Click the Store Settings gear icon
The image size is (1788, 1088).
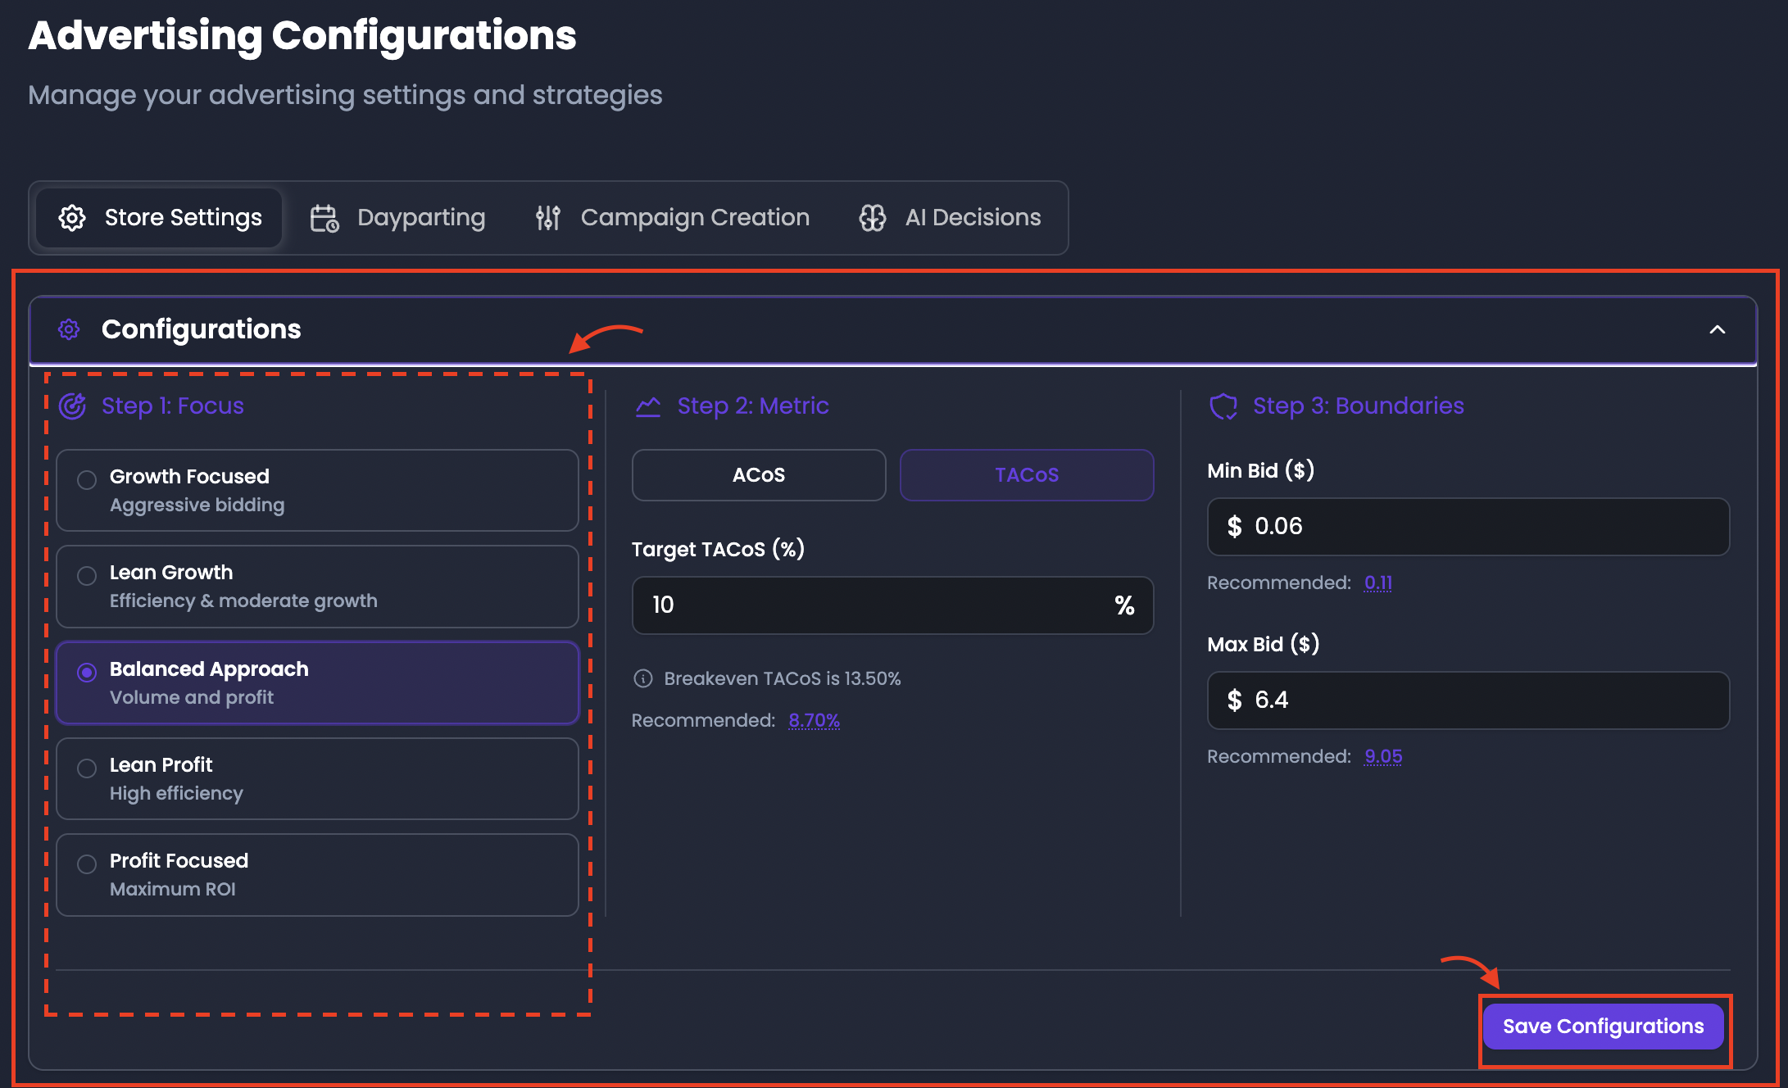coord(72,218)
